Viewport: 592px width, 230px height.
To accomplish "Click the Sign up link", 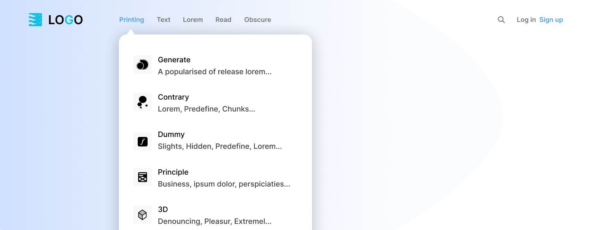I will pyautogui.click(x=551, y=20).
